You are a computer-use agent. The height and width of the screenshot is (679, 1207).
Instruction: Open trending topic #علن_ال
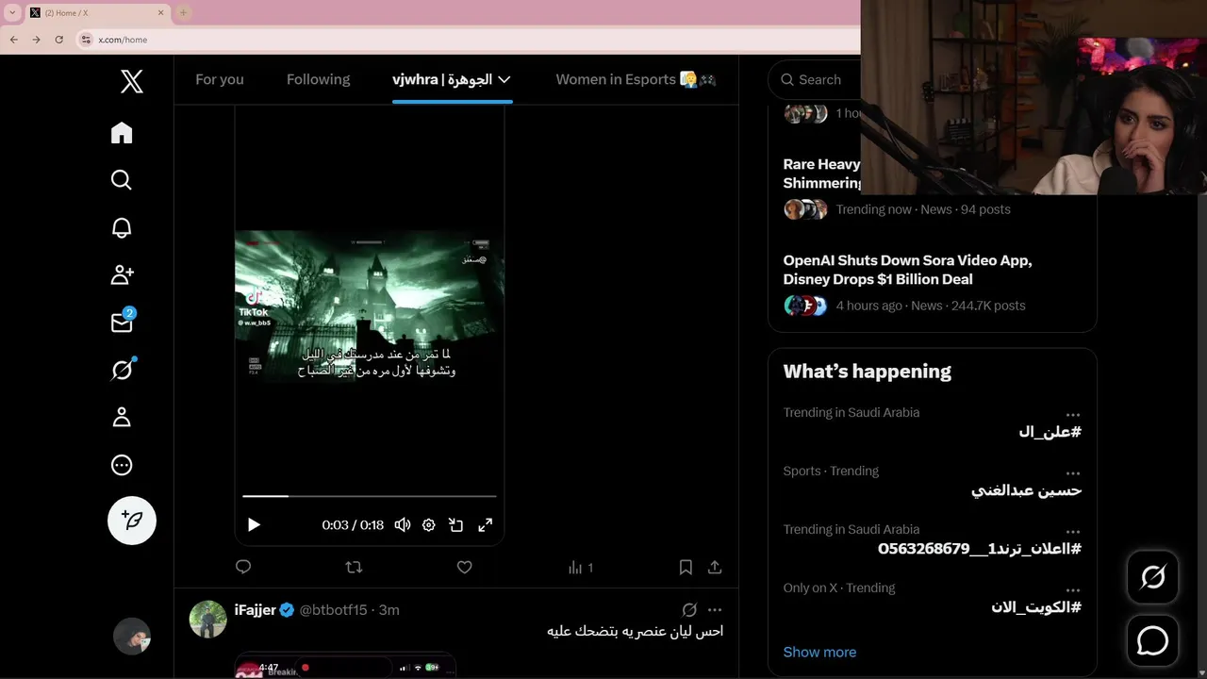tap(1050, 432)
